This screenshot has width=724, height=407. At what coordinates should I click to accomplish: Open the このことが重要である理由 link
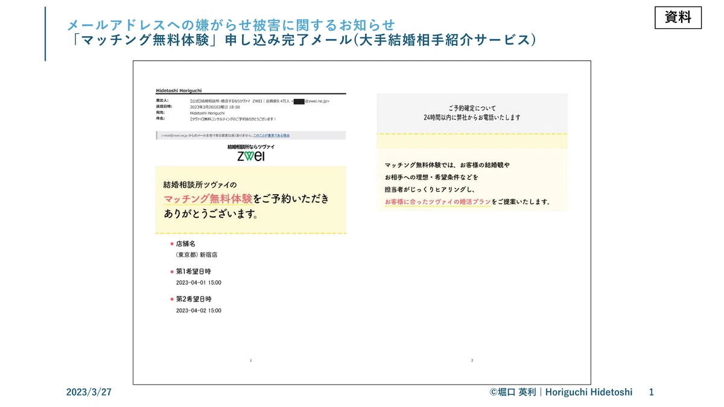(271, 136)
